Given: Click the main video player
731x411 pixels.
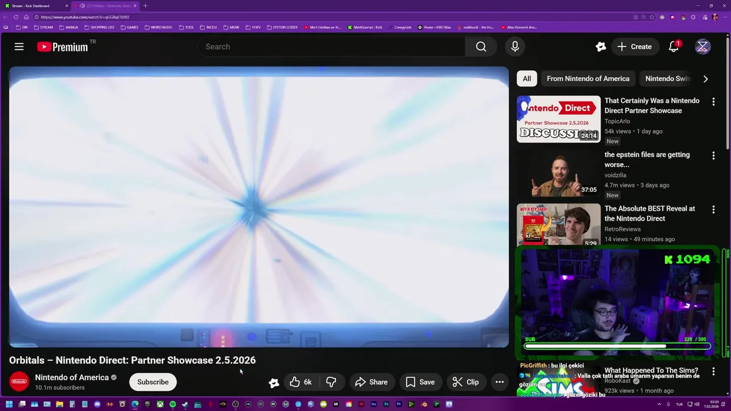Looking at the screenshot, I should point(259,207).
